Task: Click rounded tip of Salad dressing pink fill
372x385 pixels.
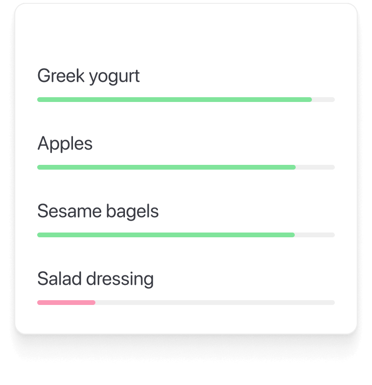Action: click(93, 303)
